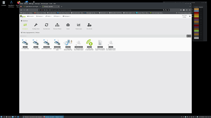
Task: Toggle Graphe checkbox beside the bright green swatch
Action: [x=201, y=31]
